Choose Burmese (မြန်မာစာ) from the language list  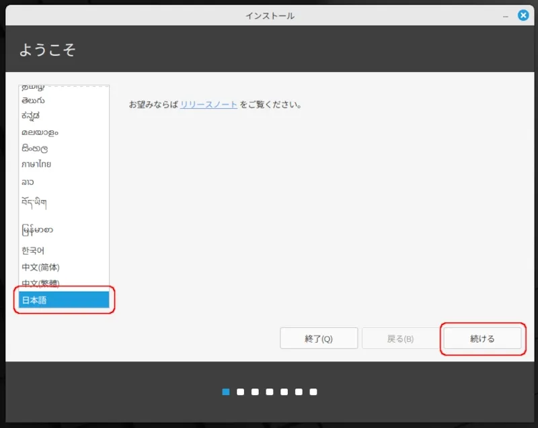[x=37, y=230]
